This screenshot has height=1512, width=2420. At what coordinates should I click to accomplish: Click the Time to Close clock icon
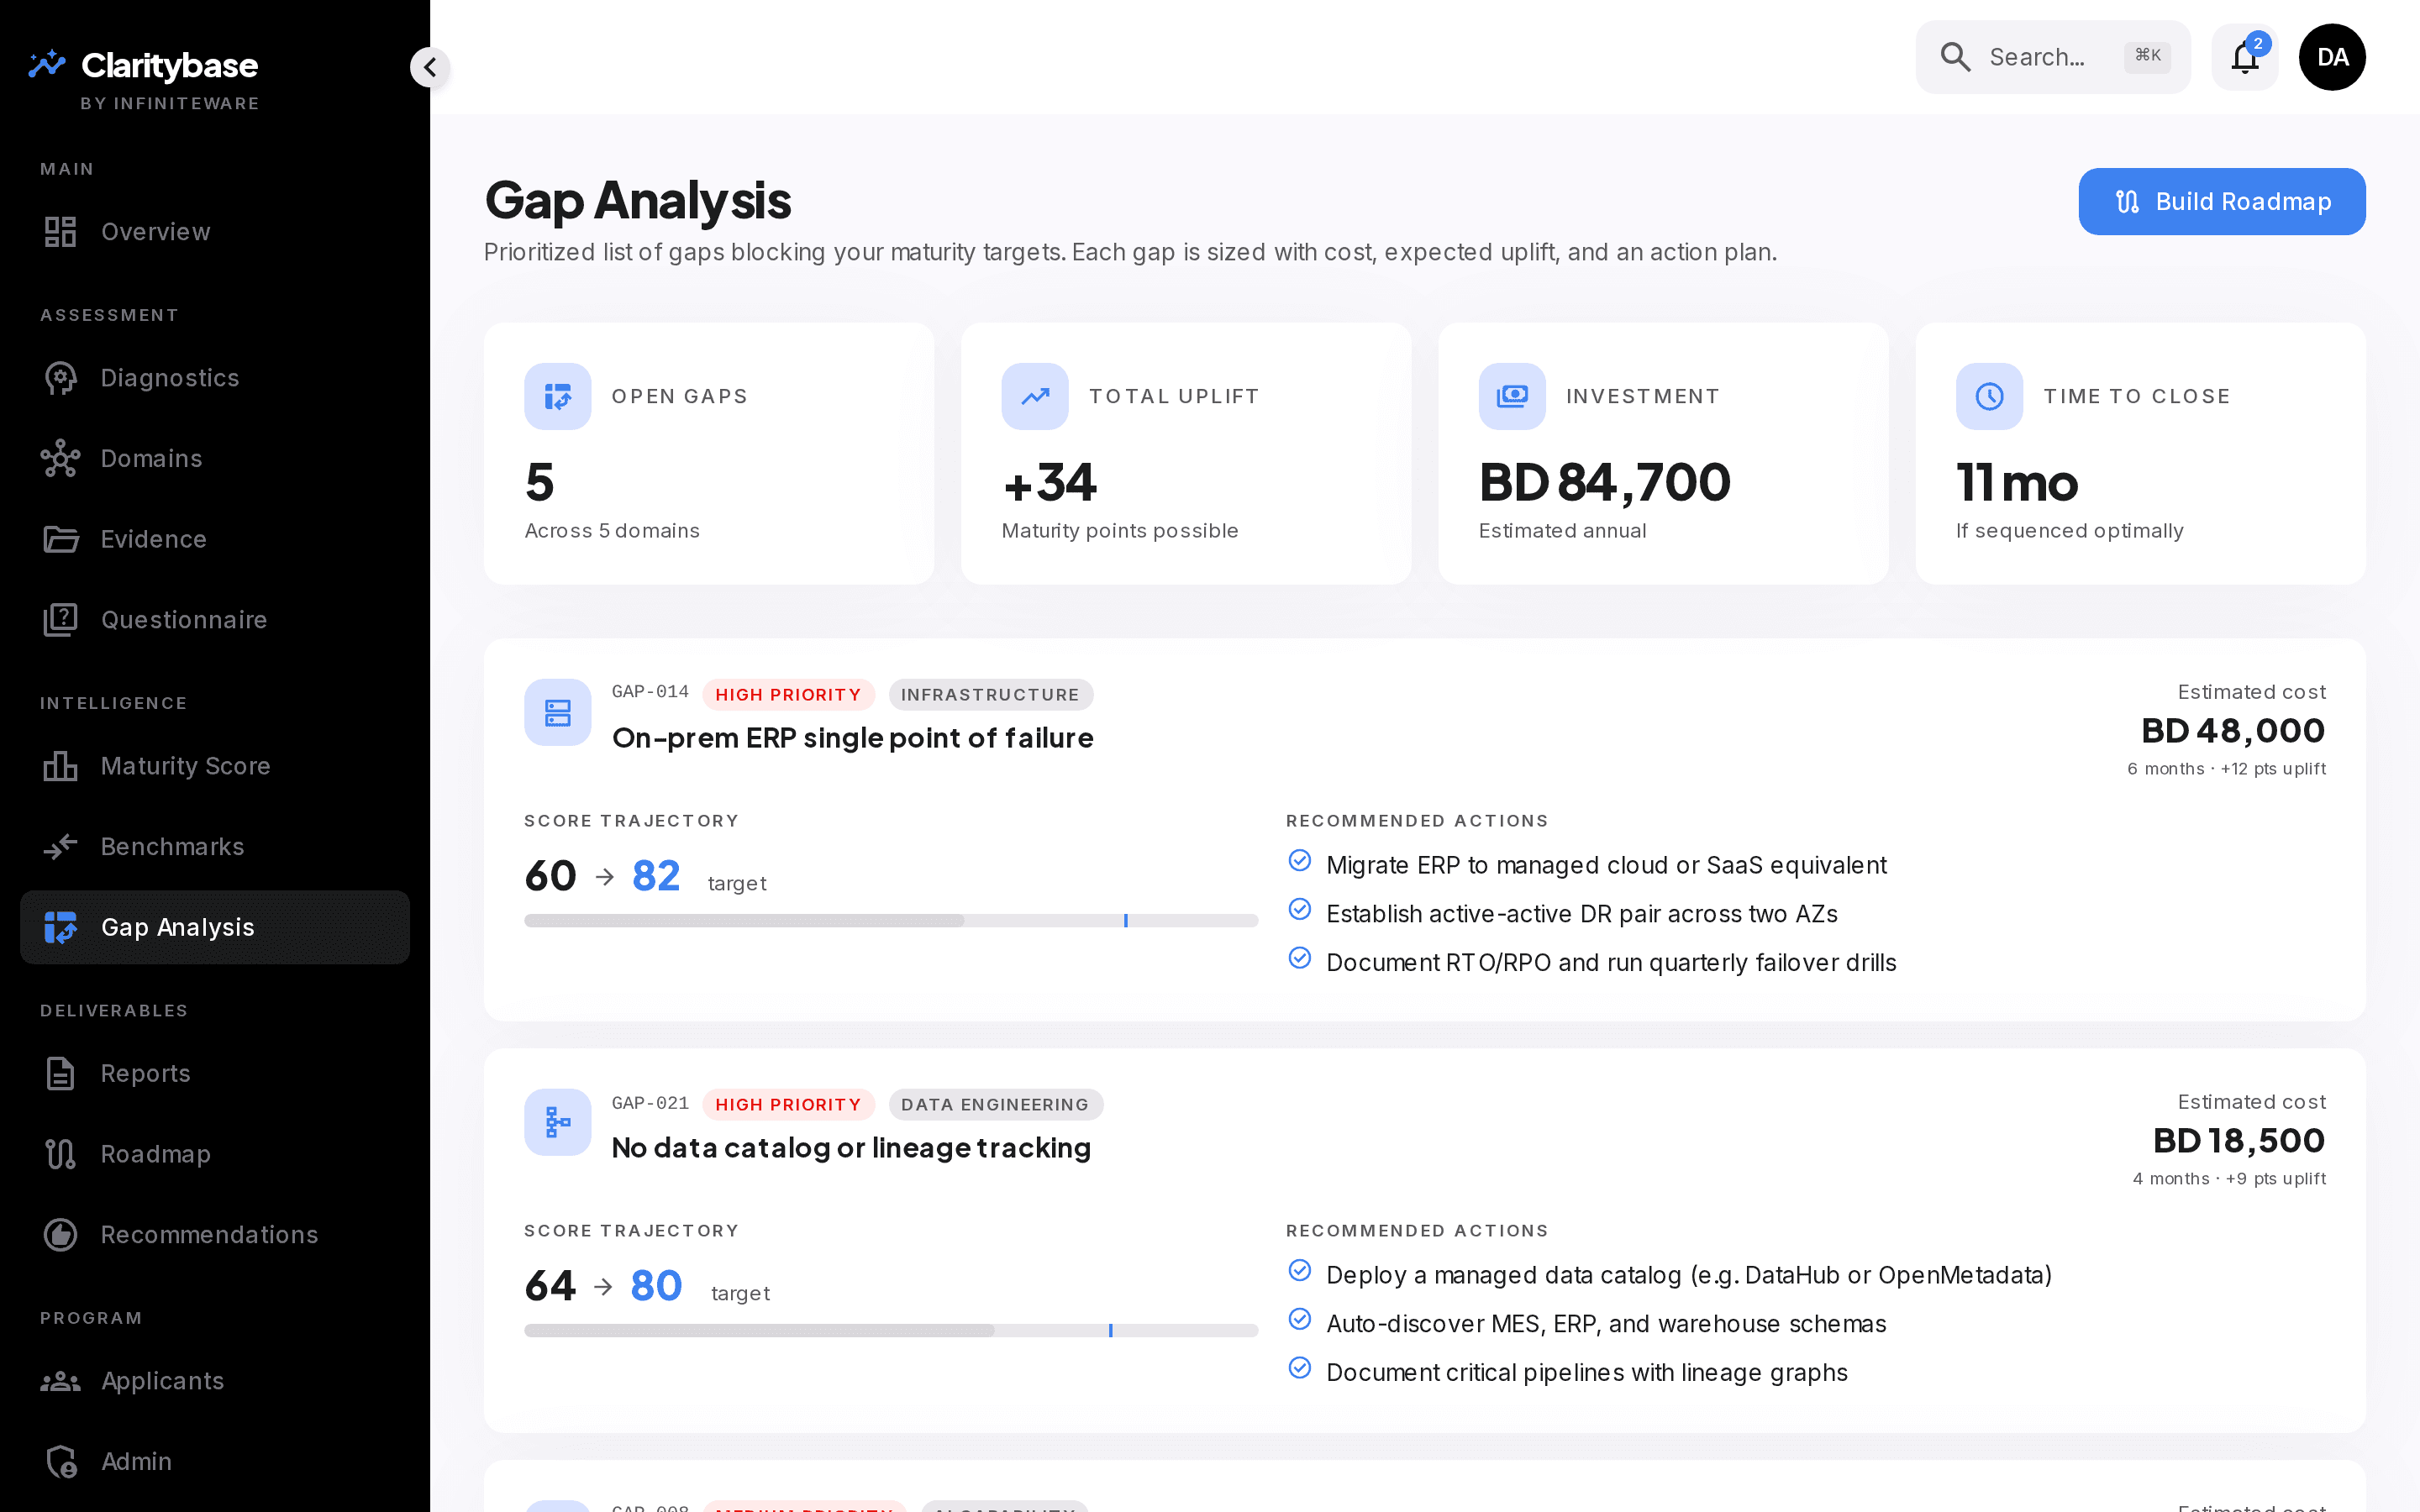point(1989,397)
